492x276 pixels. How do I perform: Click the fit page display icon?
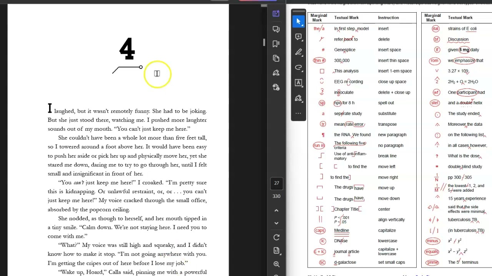tap(276, 251)
